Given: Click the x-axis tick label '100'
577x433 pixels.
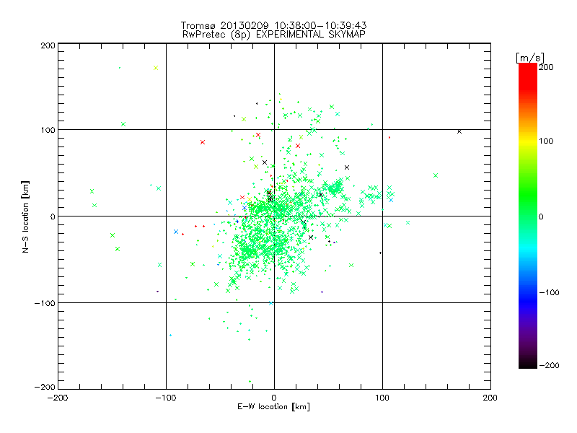Looking at the screenshot, I should click(x=382, y=398).
